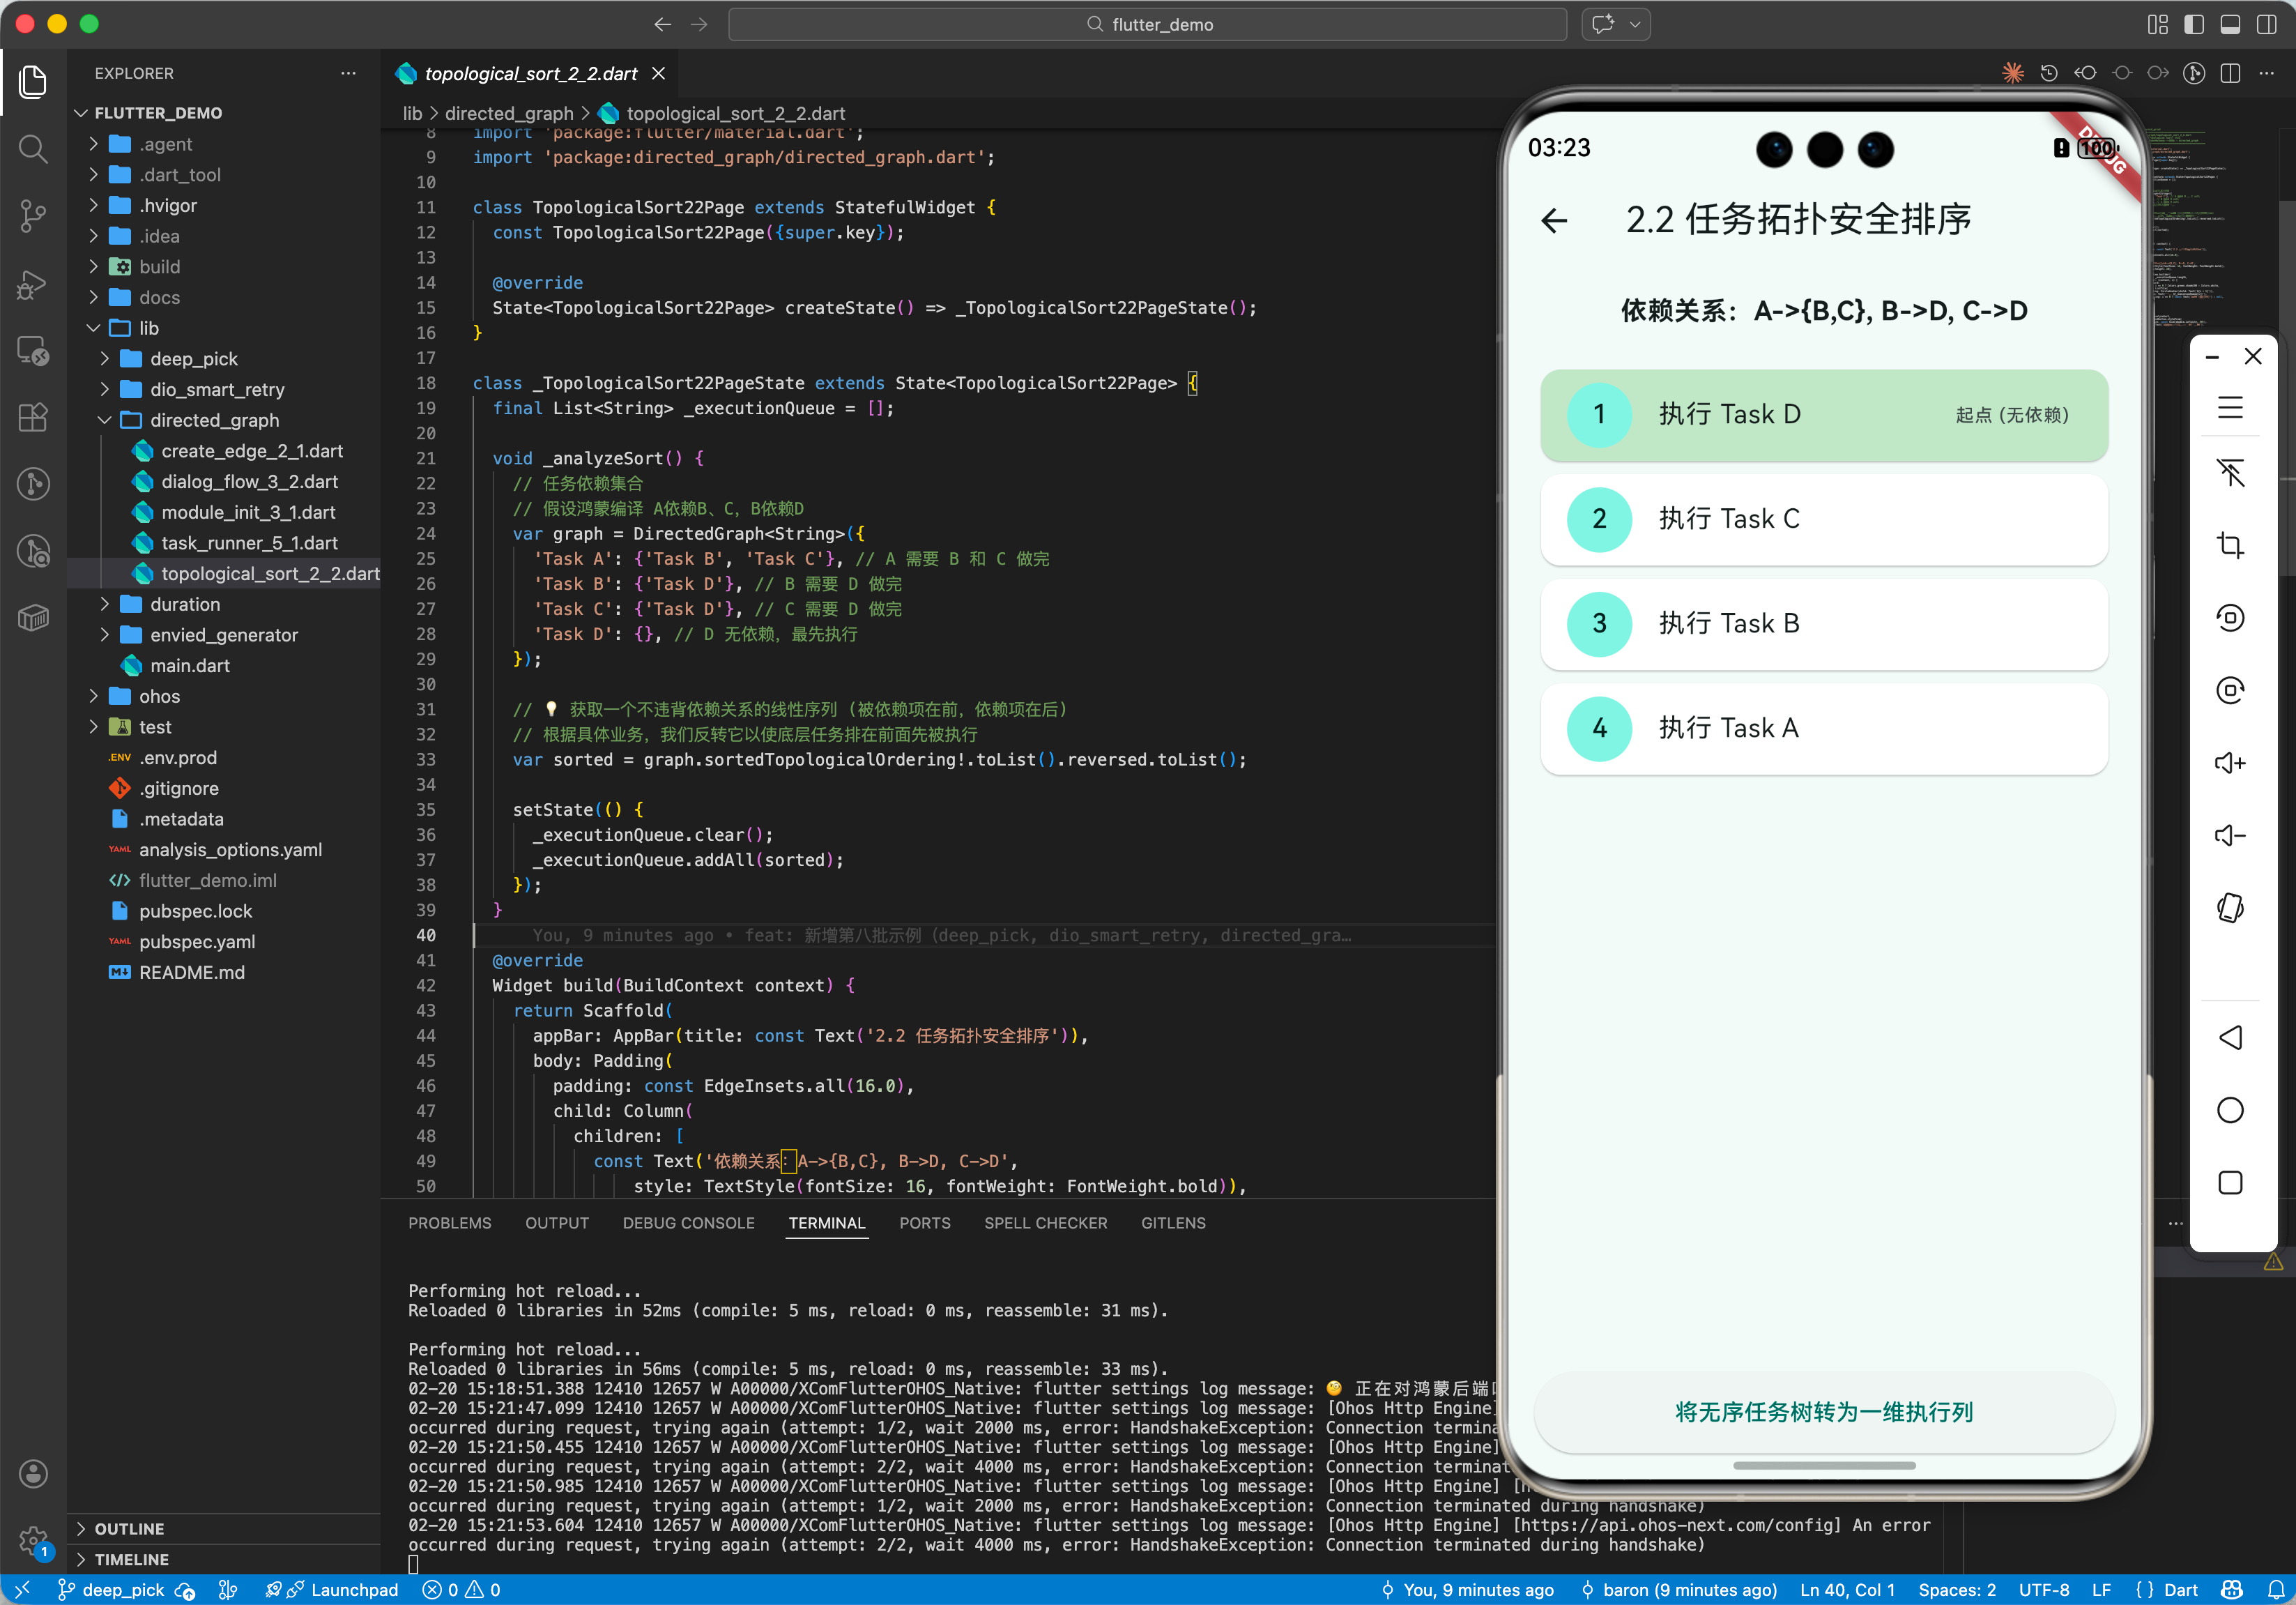Switch to PROBLEMS panel tab
The height and width of the screenshot is (1605, 2296).
(449, 1223)
